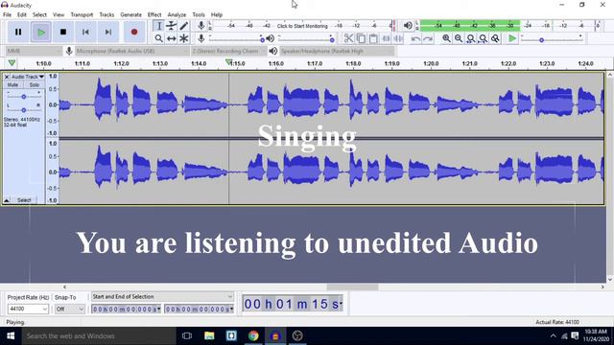Open the Tools menu
Viewport: 614px width, 345px height.
199,14
